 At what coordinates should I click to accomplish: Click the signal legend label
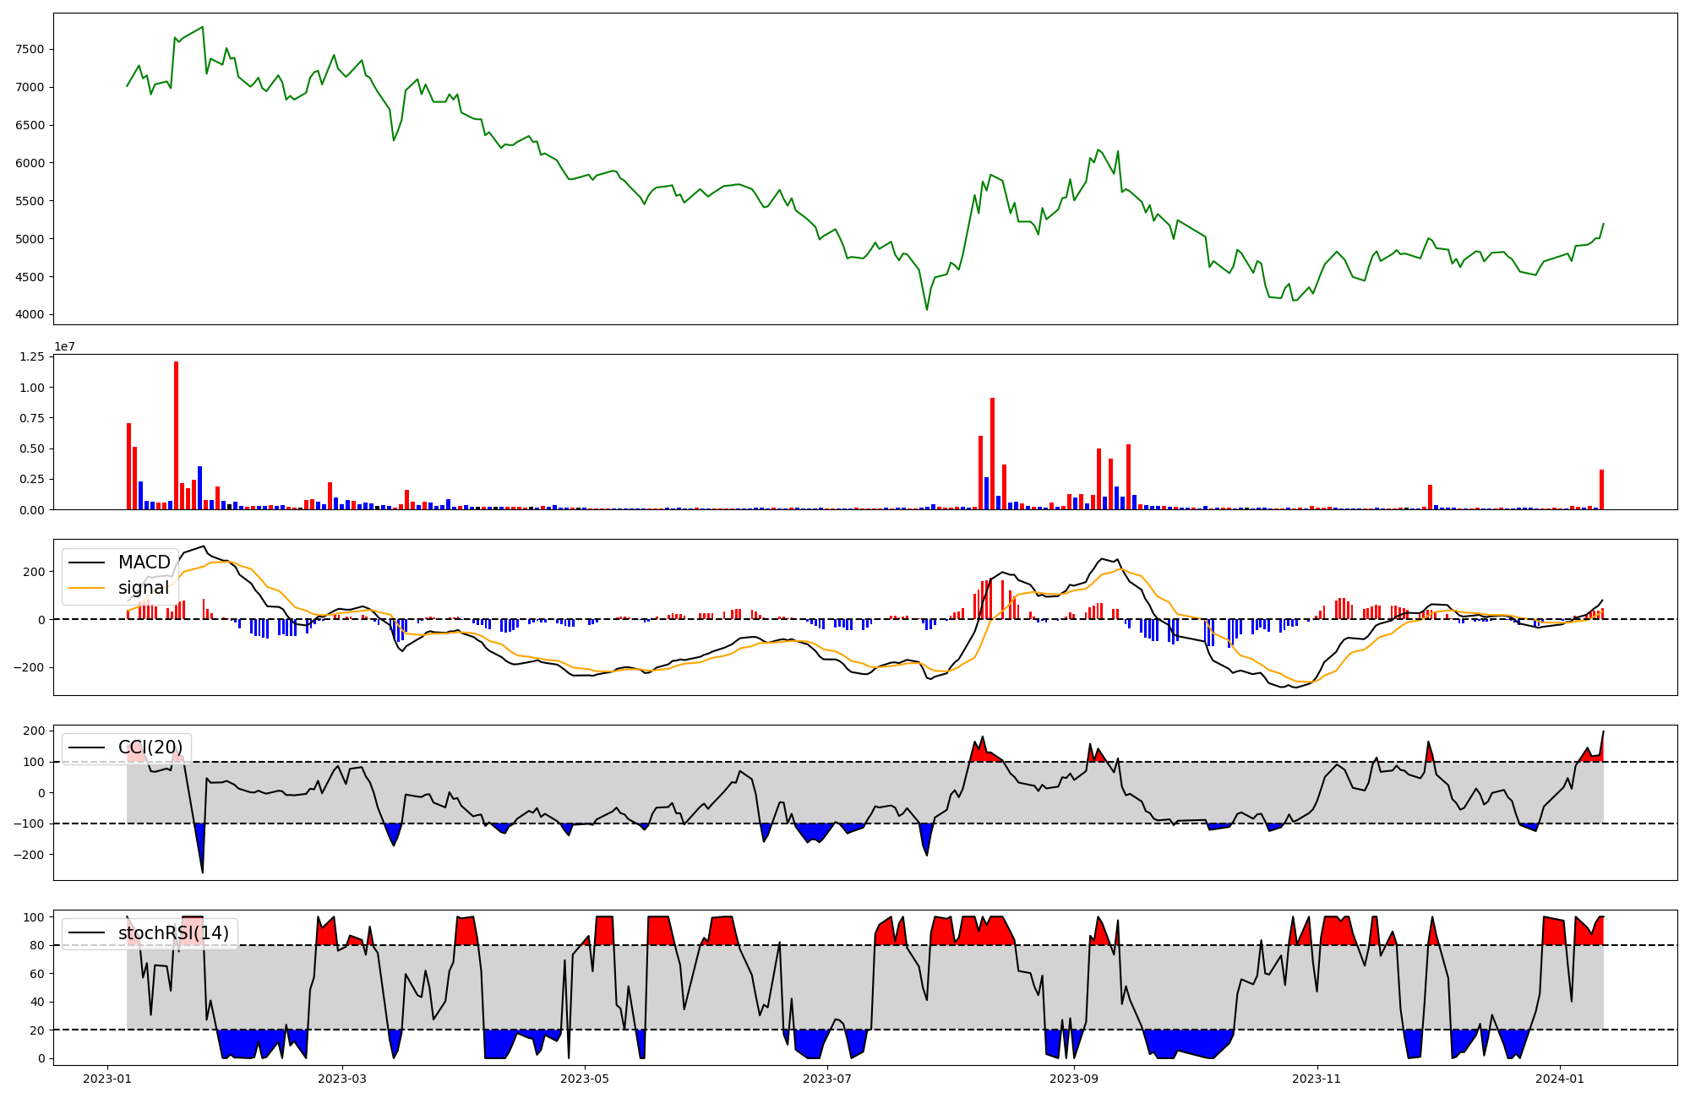pyautogui.click(x=144, y=588)
